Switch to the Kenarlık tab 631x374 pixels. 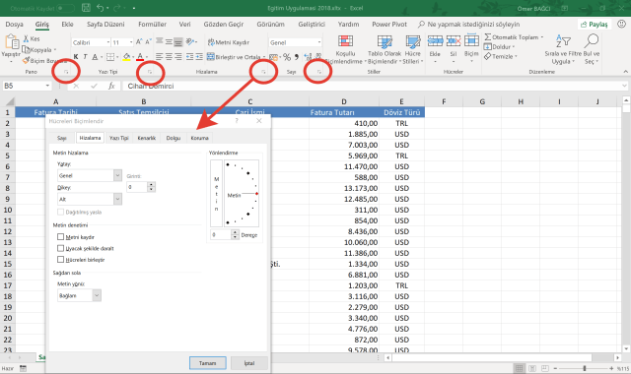click(147, 138)
